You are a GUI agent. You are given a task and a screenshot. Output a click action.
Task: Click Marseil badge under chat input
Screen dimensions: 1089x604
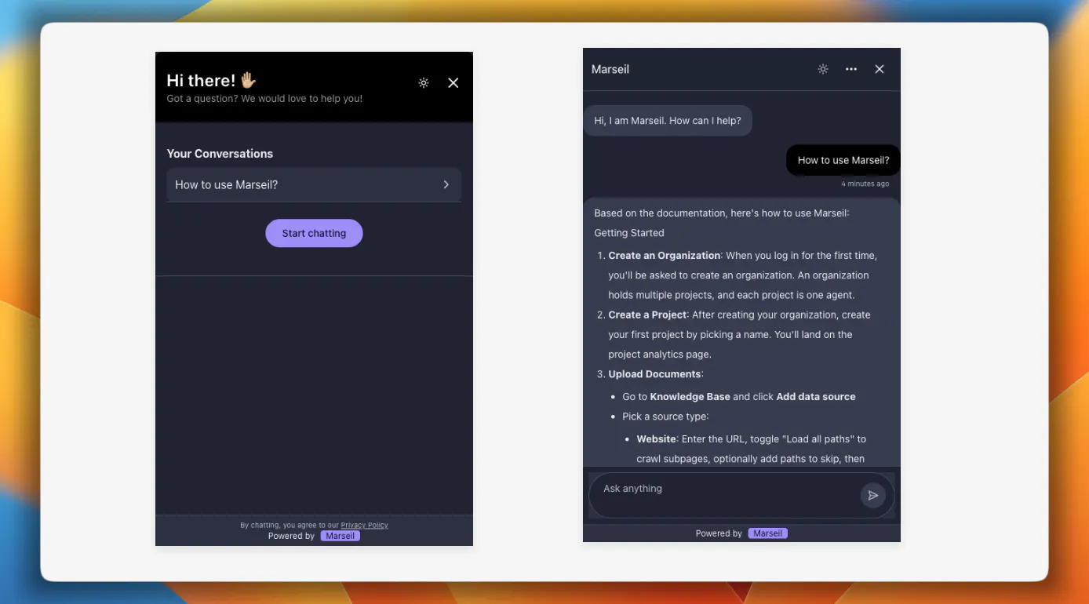767,533
